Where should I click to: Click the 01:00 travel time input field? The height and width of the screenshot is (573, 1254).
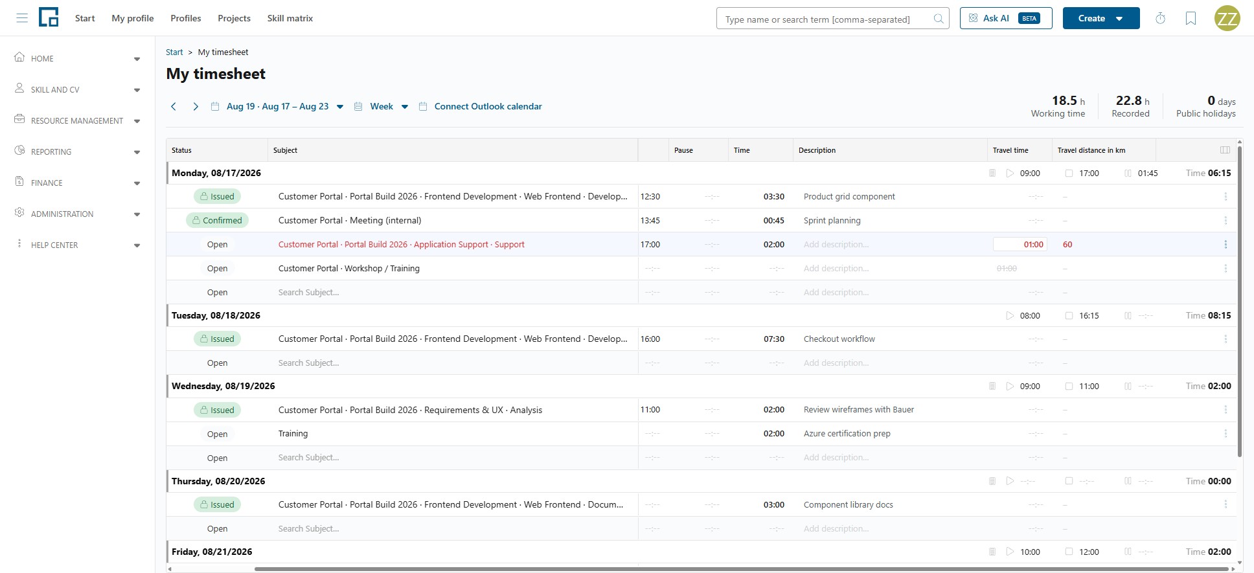(1020, 244)
